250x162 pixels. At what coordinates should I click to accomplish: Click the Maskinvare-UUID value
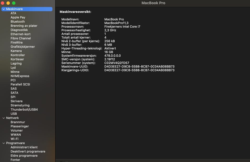click(139, 67)
